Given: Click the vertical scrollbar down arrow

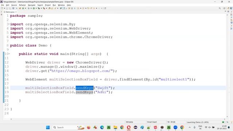Looking at the screenshot, I should 227,116.
